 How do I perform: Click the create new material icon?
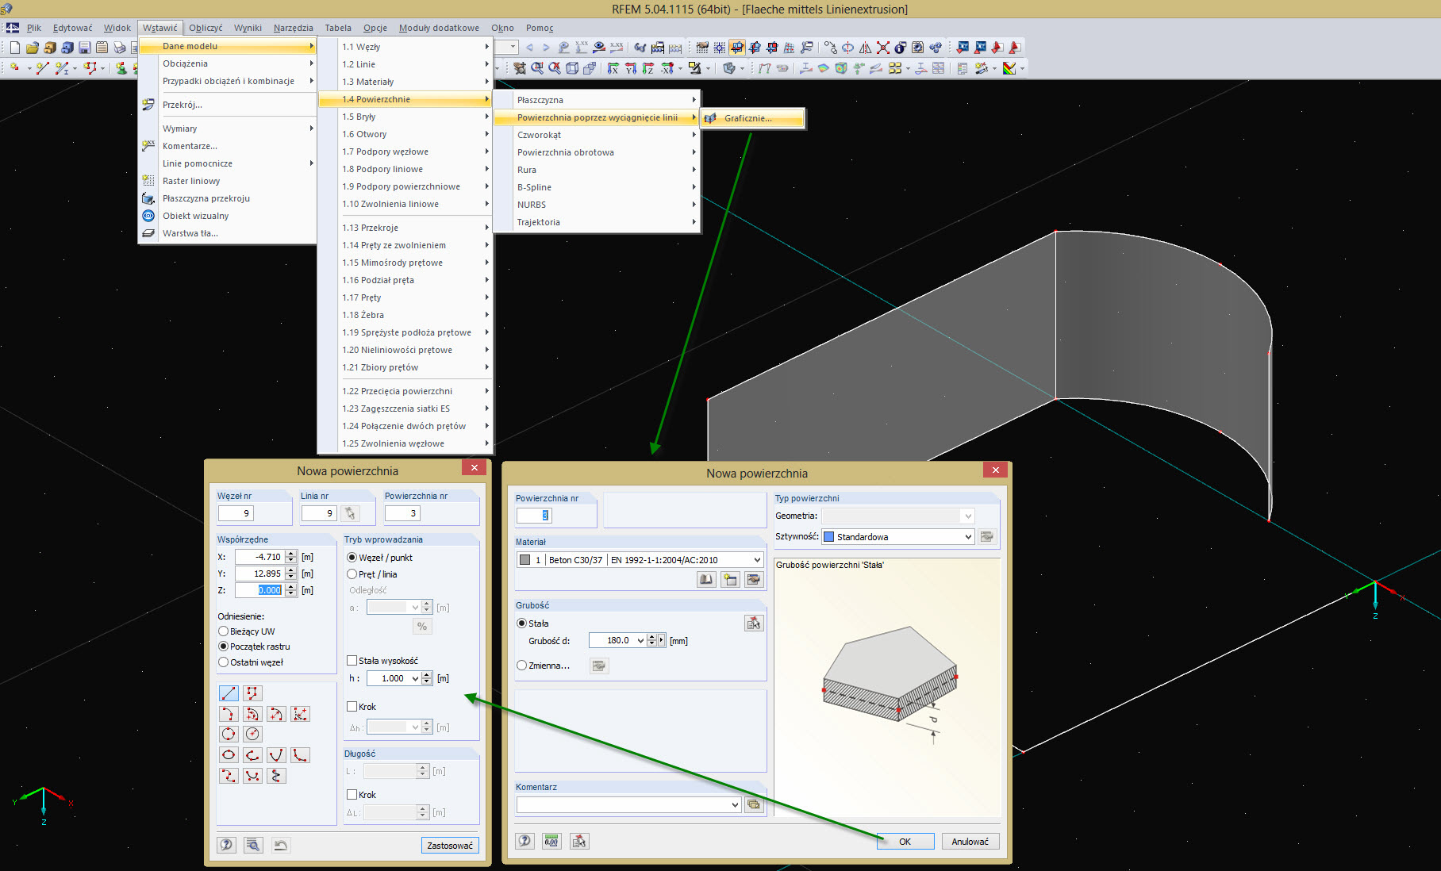point(729,580)
